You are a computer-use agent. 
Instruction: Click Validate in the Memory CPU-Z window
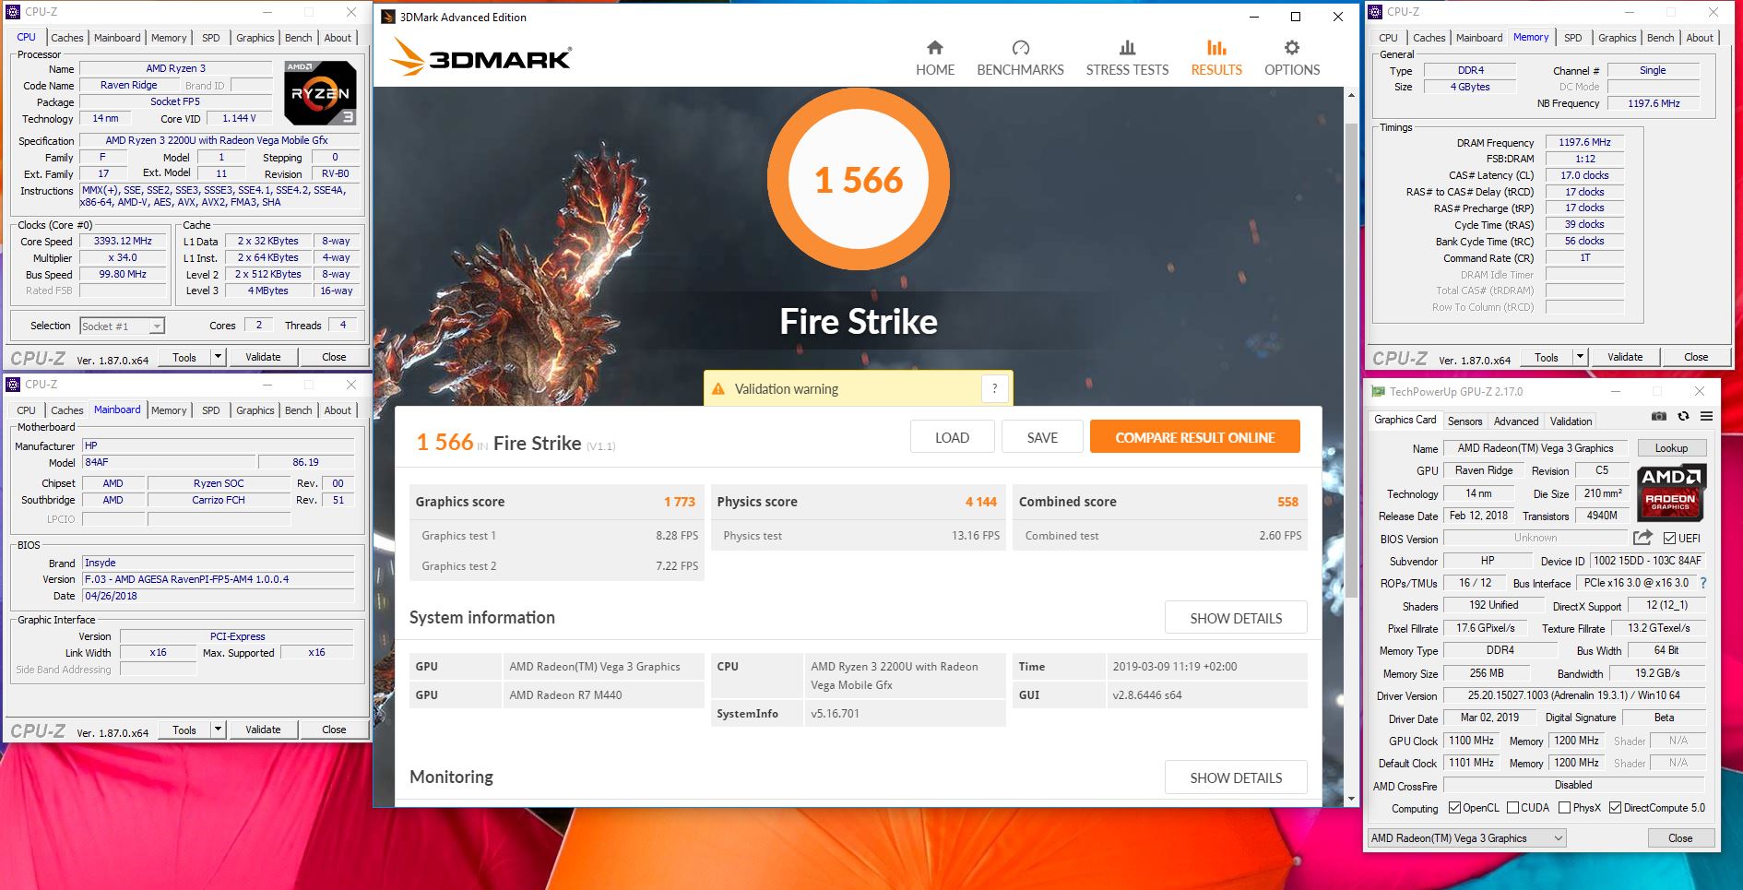click(x=1624, y=357)
